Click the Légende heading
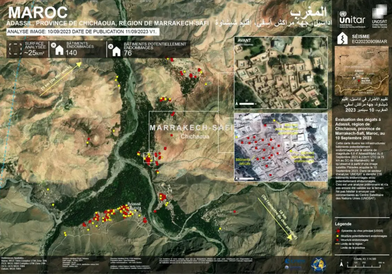Image resolution: width=392 pixels, height=274 pixels. [x=343, y=223]
